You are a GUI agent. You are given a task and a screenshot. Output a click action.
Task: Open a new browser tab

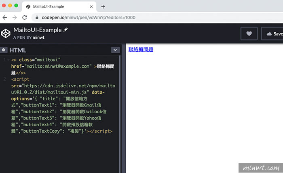click(x=103, y=7)
